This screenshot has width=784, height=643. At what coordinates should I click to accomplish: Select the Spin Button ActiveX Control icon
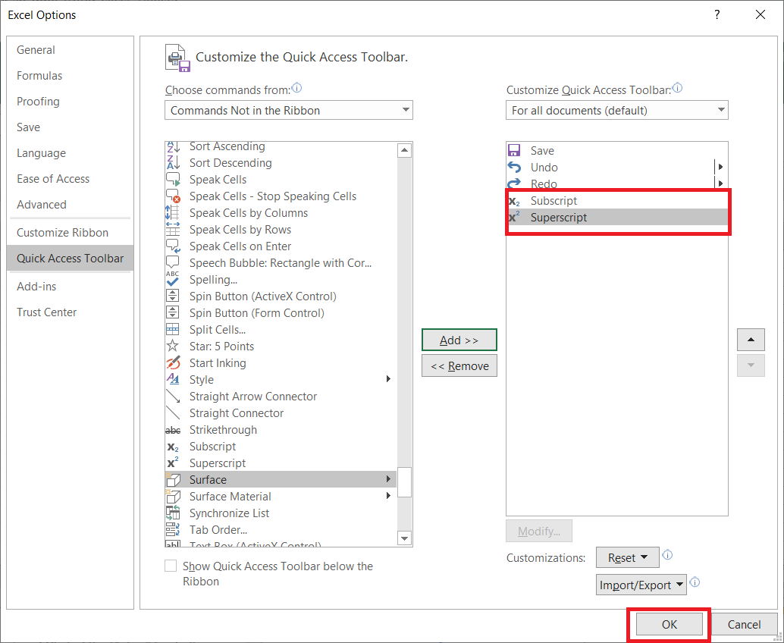point(173,296)
